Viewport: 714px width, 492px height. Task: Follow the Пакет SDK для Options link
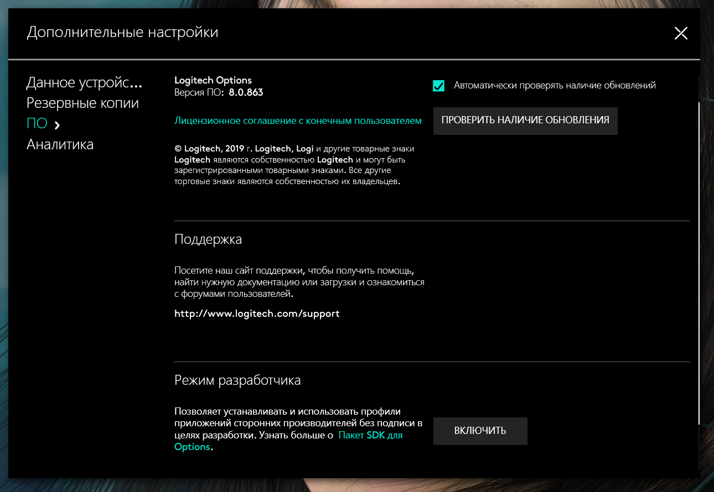(x=370, y=435)
